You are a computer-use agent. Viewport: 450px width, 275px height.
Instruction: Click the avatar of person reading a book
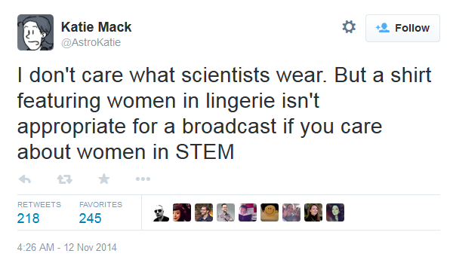tap(248, 212)
